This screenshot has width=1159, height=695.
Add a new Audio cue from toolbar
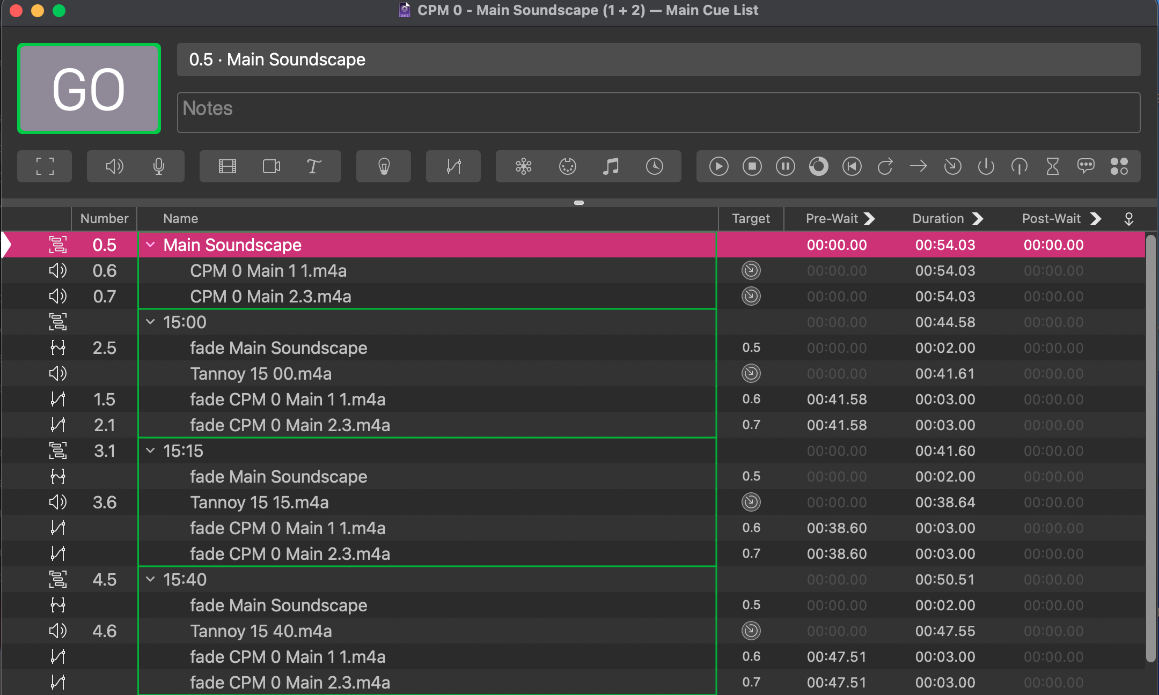pos(114,166)
